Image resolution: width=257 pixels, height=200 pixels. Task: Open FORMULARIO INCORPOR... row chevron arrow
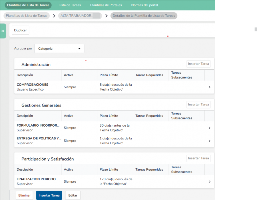coord(209,128)
